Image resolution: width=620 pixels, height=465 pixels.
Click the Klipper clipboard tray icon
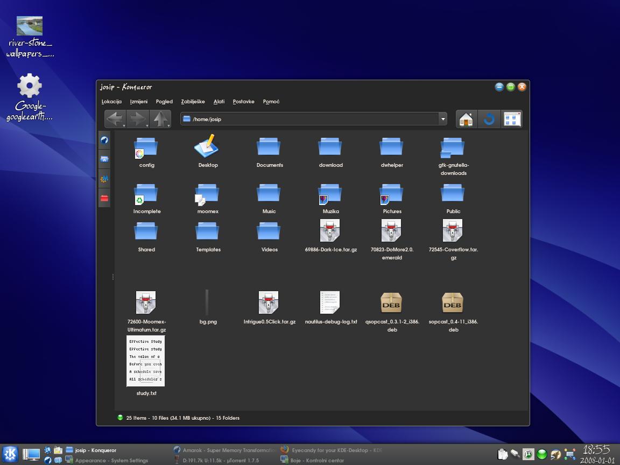coord(503,454)
